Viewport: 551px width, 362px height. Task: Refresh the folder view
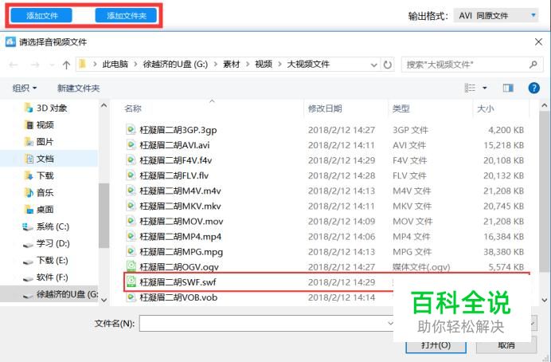click(387, 65)
